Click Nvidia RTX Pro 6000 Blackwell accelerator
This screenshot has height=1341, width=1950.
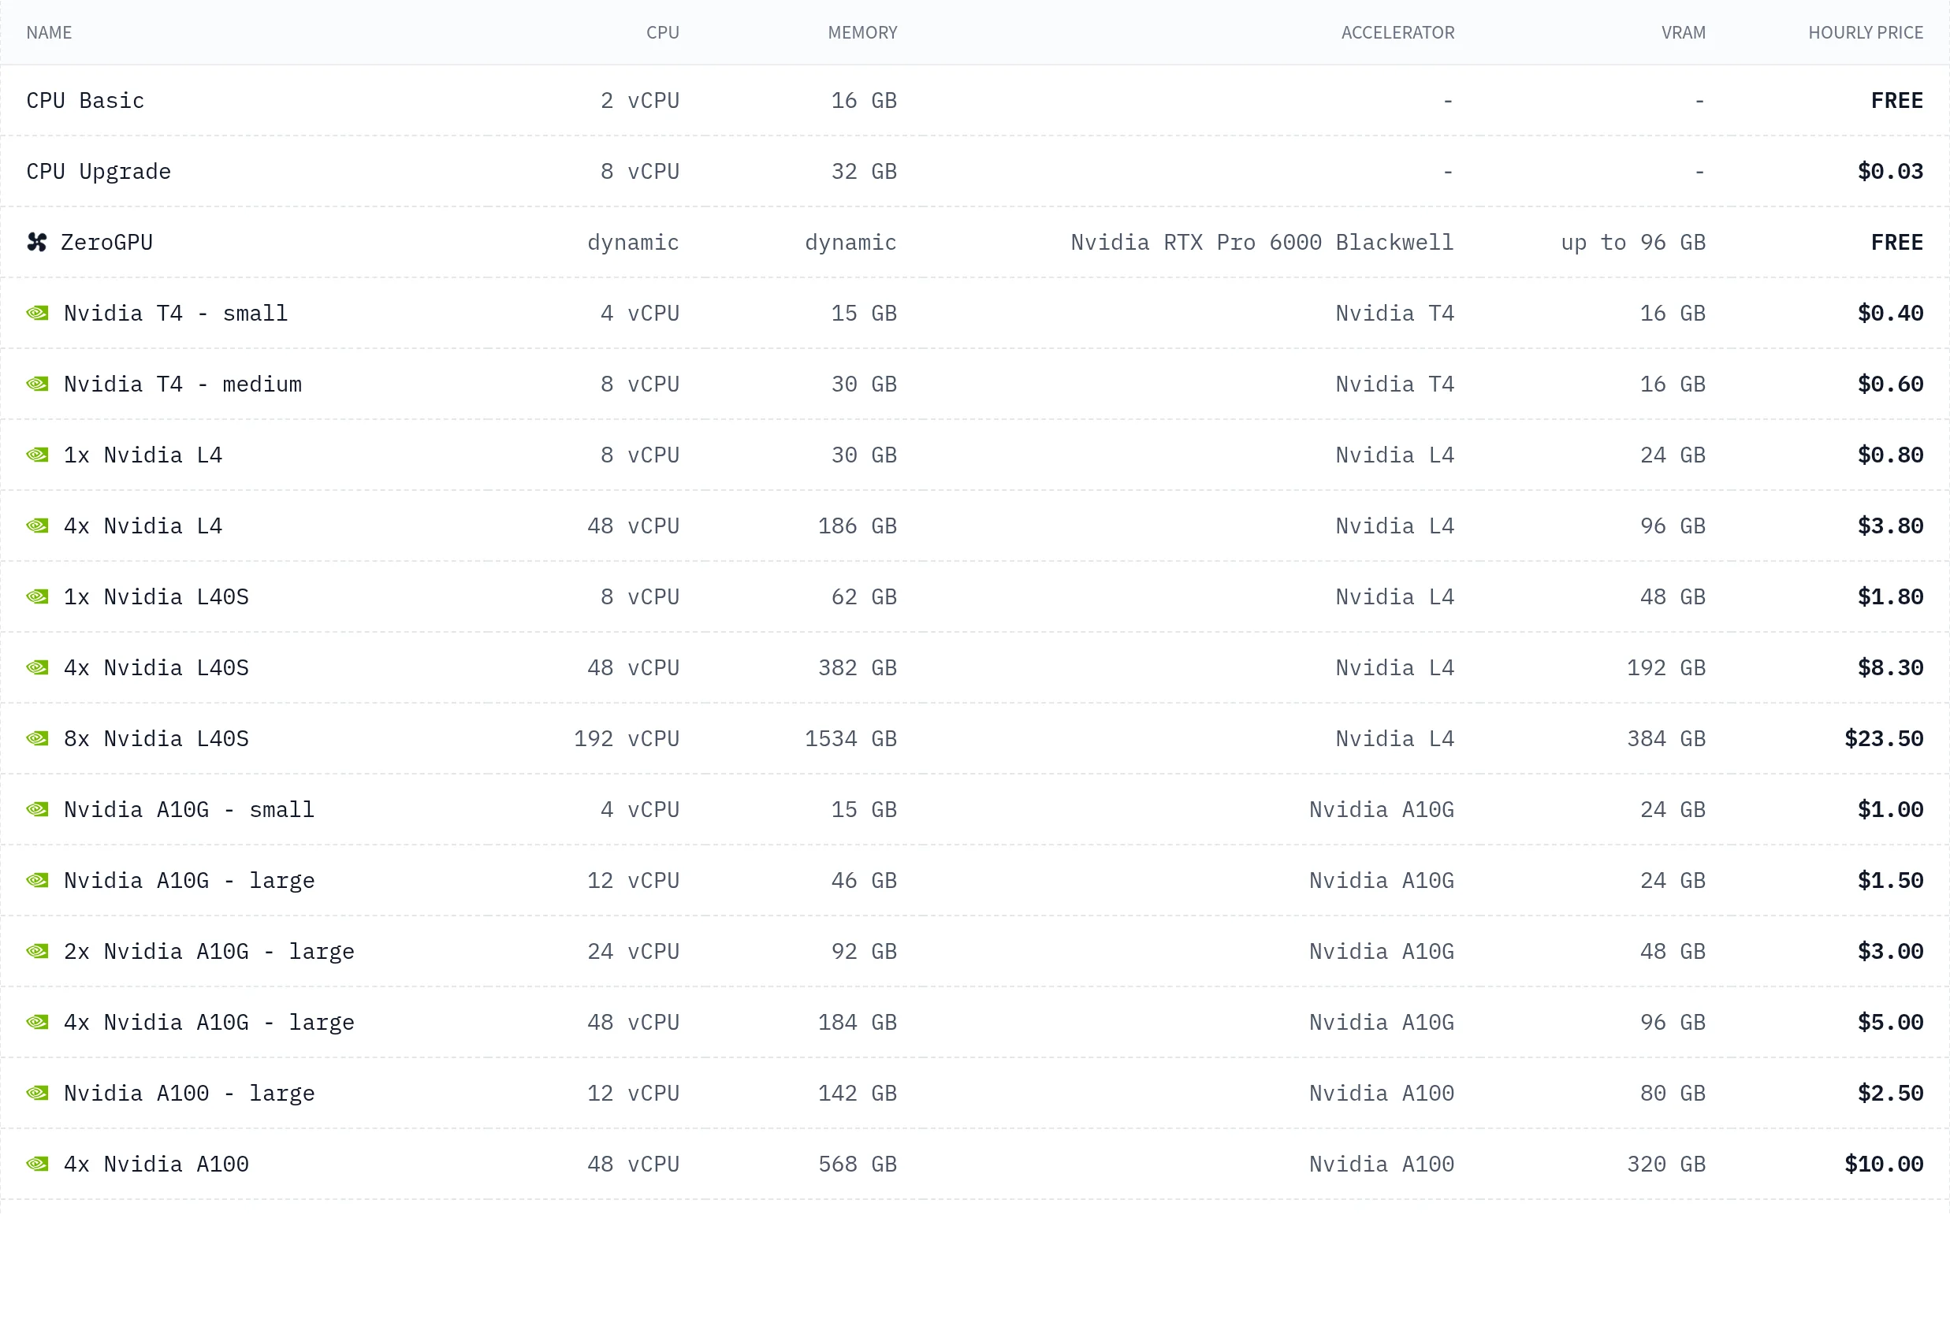[x=1263, y=242]
